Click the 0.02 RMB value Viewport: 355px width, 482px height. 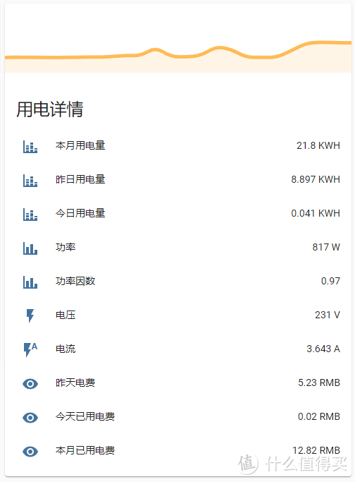[319, 416]
